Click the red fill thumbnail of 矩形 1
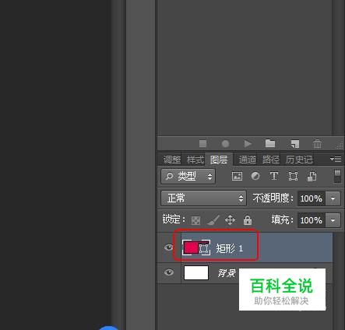 [x=191, y=248]
